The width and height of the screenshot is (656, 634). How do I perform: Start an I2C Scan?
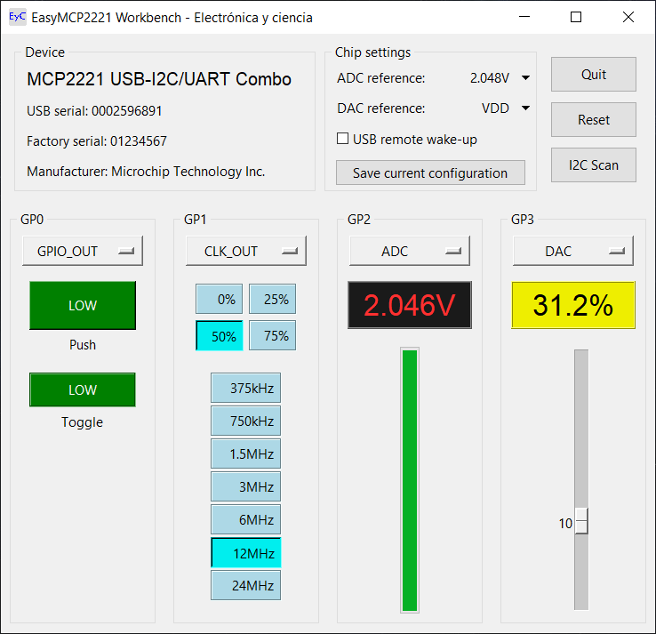593,165
